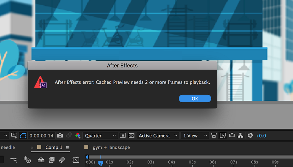
Task: Click OK in the After Effects error dialog
Action: point(195,99)
